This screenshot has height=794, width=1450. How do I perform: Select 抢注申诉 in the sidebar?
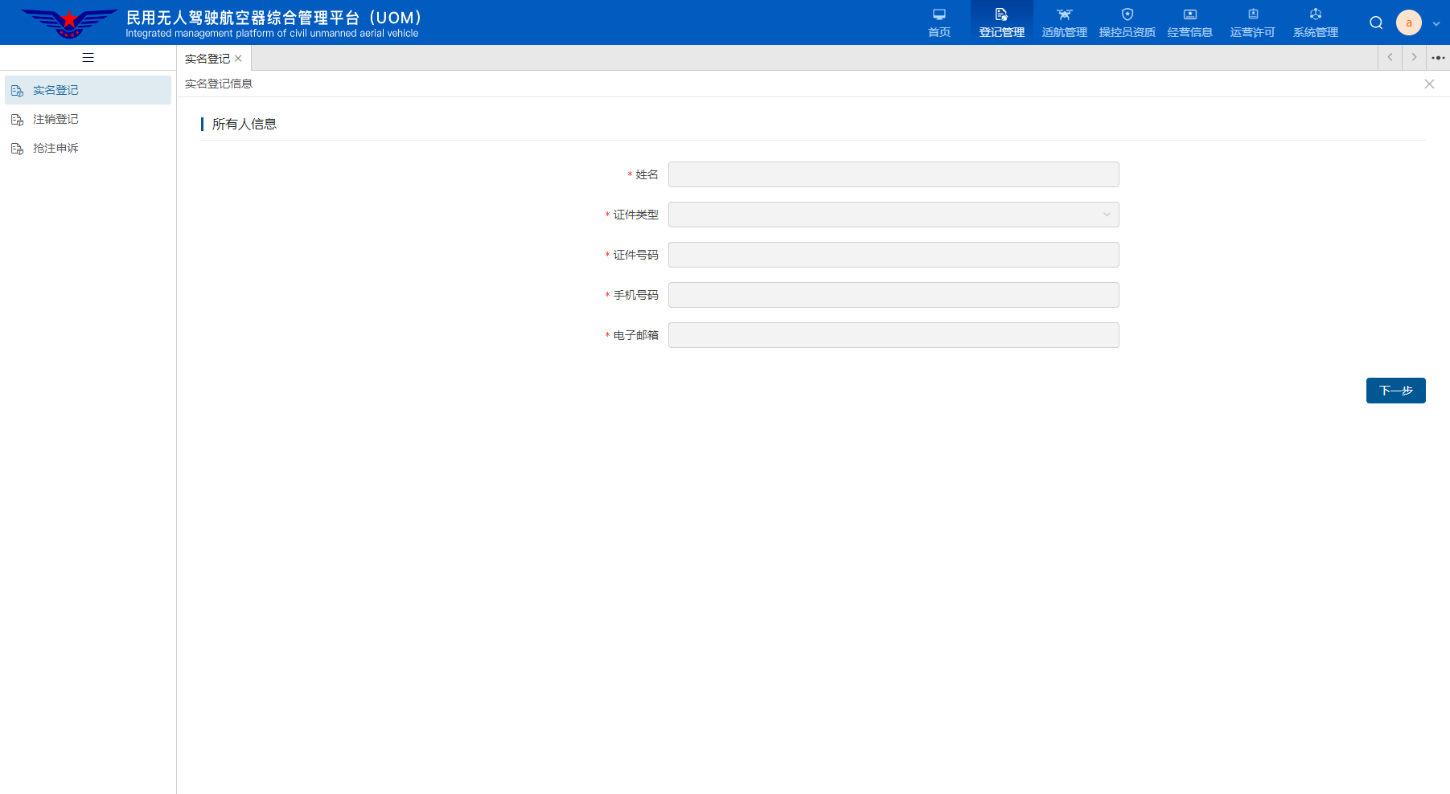tap(88, 148)
